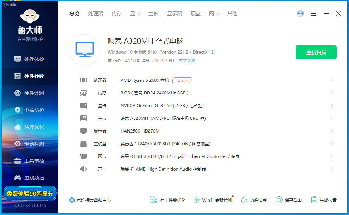Viewport: 349px width, 215px height.
Task: Switch to the 处理器 (processor) tab
Action: 96,13
